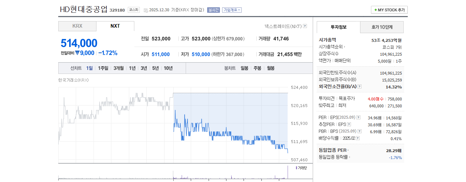The width and height of the screenshot is (466, 182).
Task: Select the 3년 line chart period
Action: 144,68
